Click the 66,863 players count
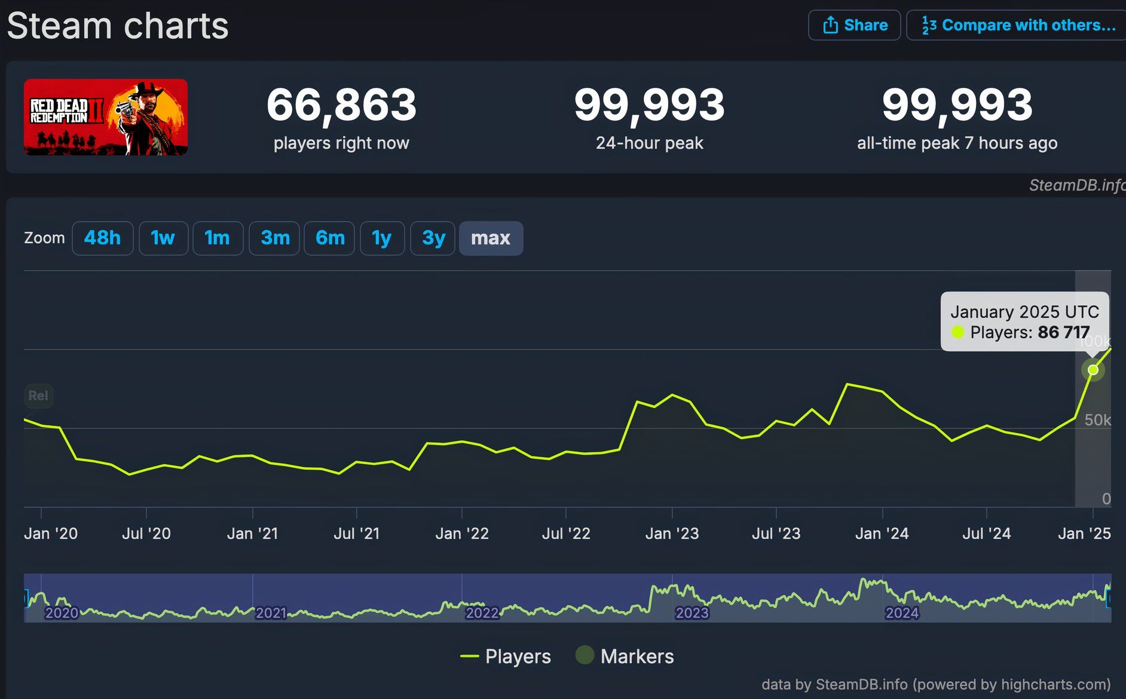The height and width of the screenshot is (699, 1126). [x=341, y=105]
